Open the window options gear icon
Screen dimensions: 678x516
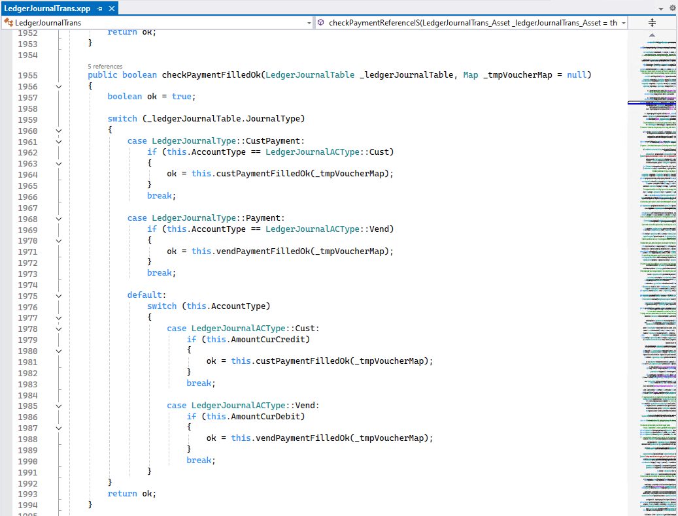pyautogui.click(x=672, y=8)
